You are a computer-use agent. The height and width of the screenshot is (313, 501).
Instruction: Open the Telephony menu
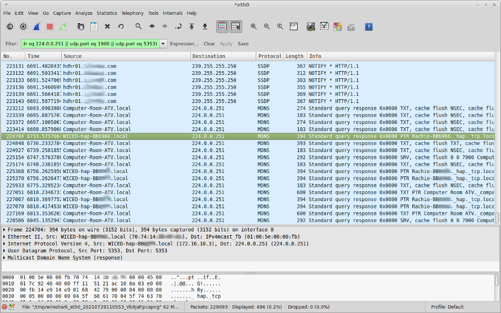[132, 13]
